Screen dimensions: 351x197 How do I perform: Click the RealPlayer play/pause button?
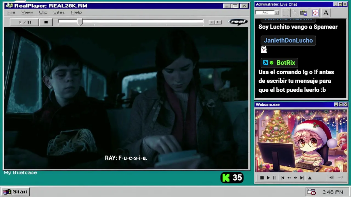(x=24, y=22)
